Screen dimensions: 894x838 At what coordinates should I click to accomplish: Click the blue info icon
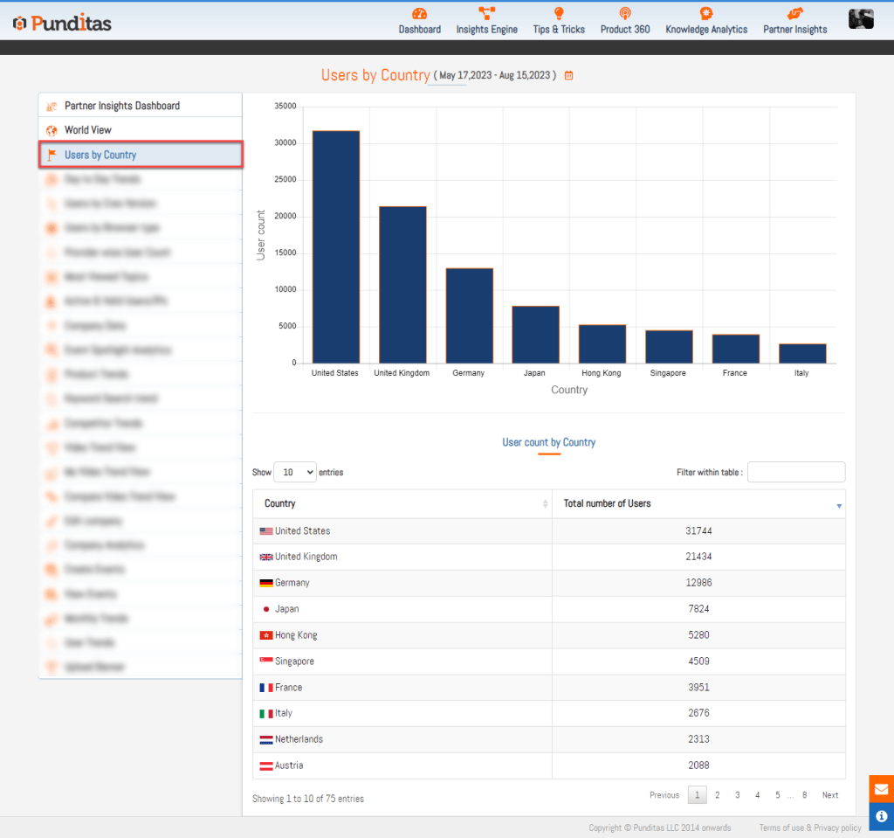tap(881, 817)
